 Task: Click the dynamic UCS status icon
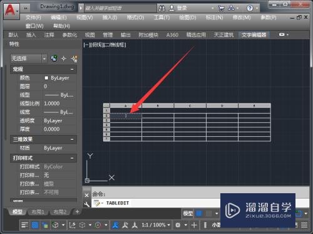click(x=72, y=225)
